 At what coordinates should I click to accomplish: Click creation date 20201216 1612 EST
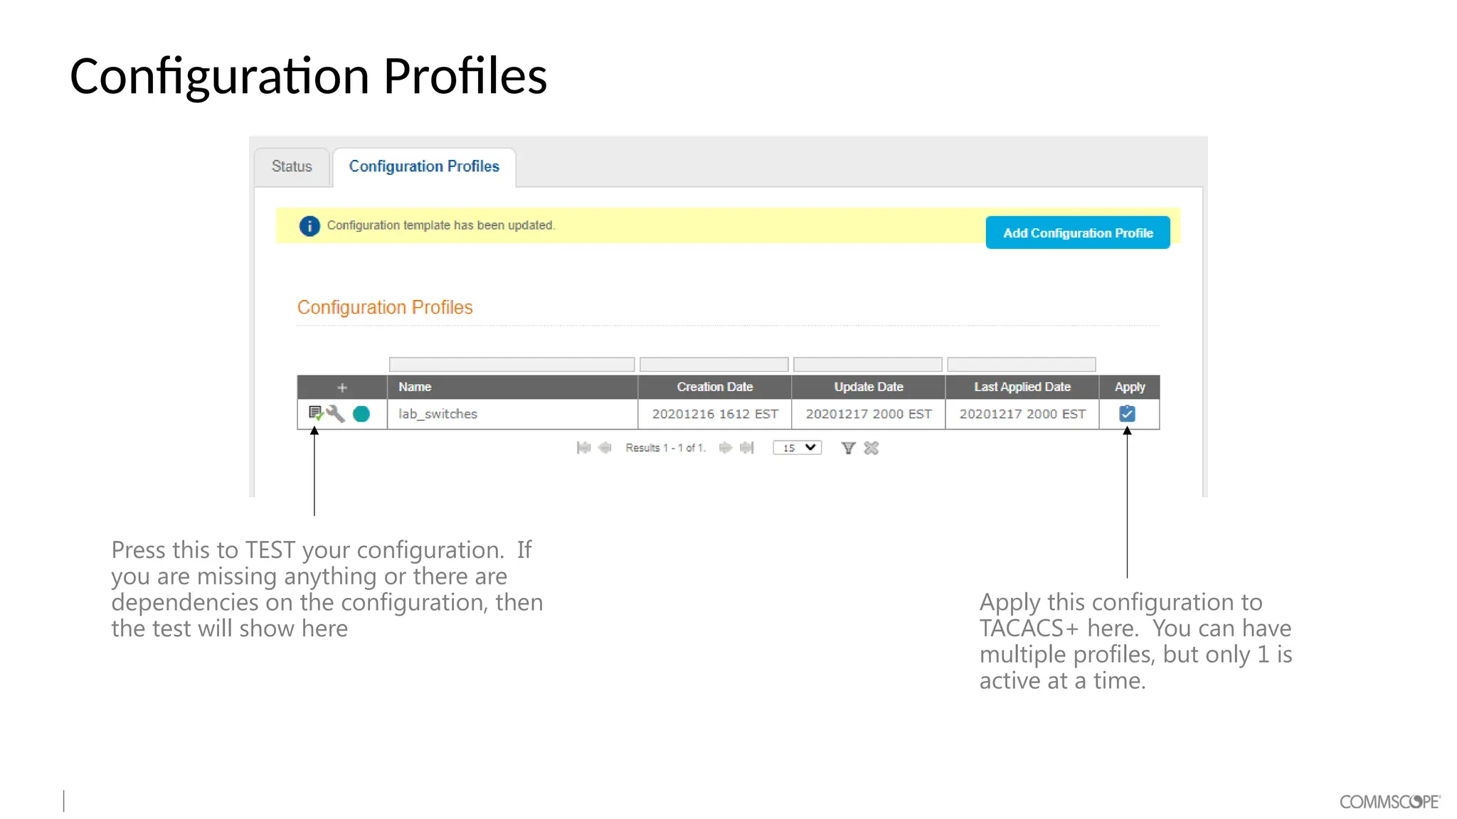pyautogui.click(x=715, y=414)
